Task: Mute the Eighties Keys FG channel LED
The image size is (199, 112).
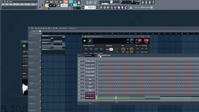Action: (79, 98)
